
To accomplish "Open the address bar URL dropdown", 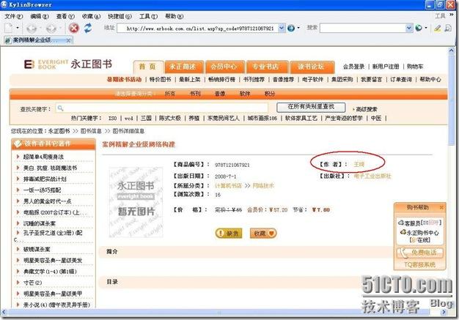I will pos(282,28).
